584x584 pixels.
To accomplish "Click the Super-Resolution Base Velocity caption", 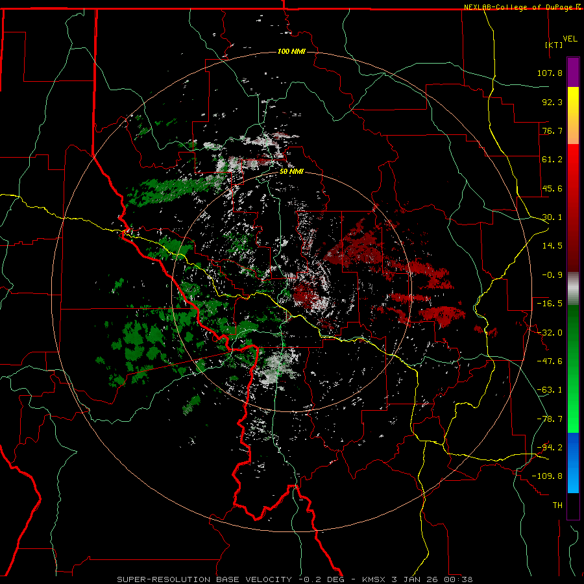I will coord(295,579).
